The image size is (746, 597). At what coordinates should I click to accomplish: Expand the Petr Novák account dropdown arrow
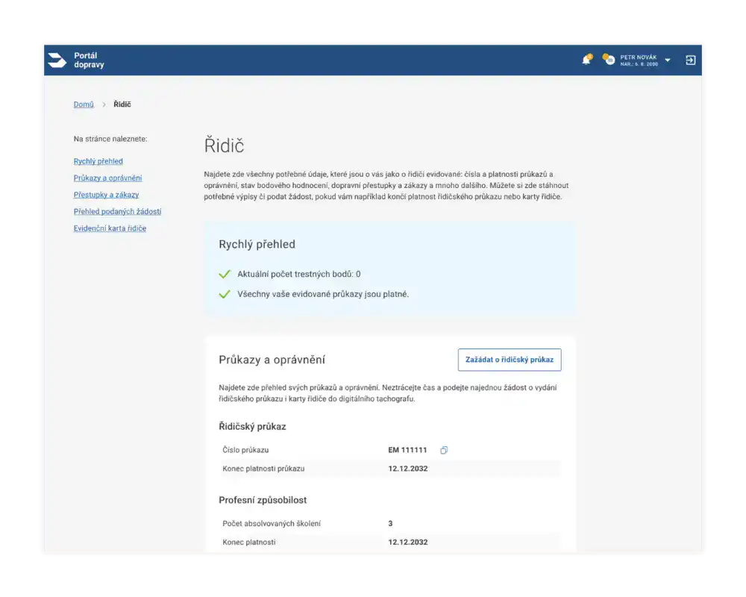668,60
